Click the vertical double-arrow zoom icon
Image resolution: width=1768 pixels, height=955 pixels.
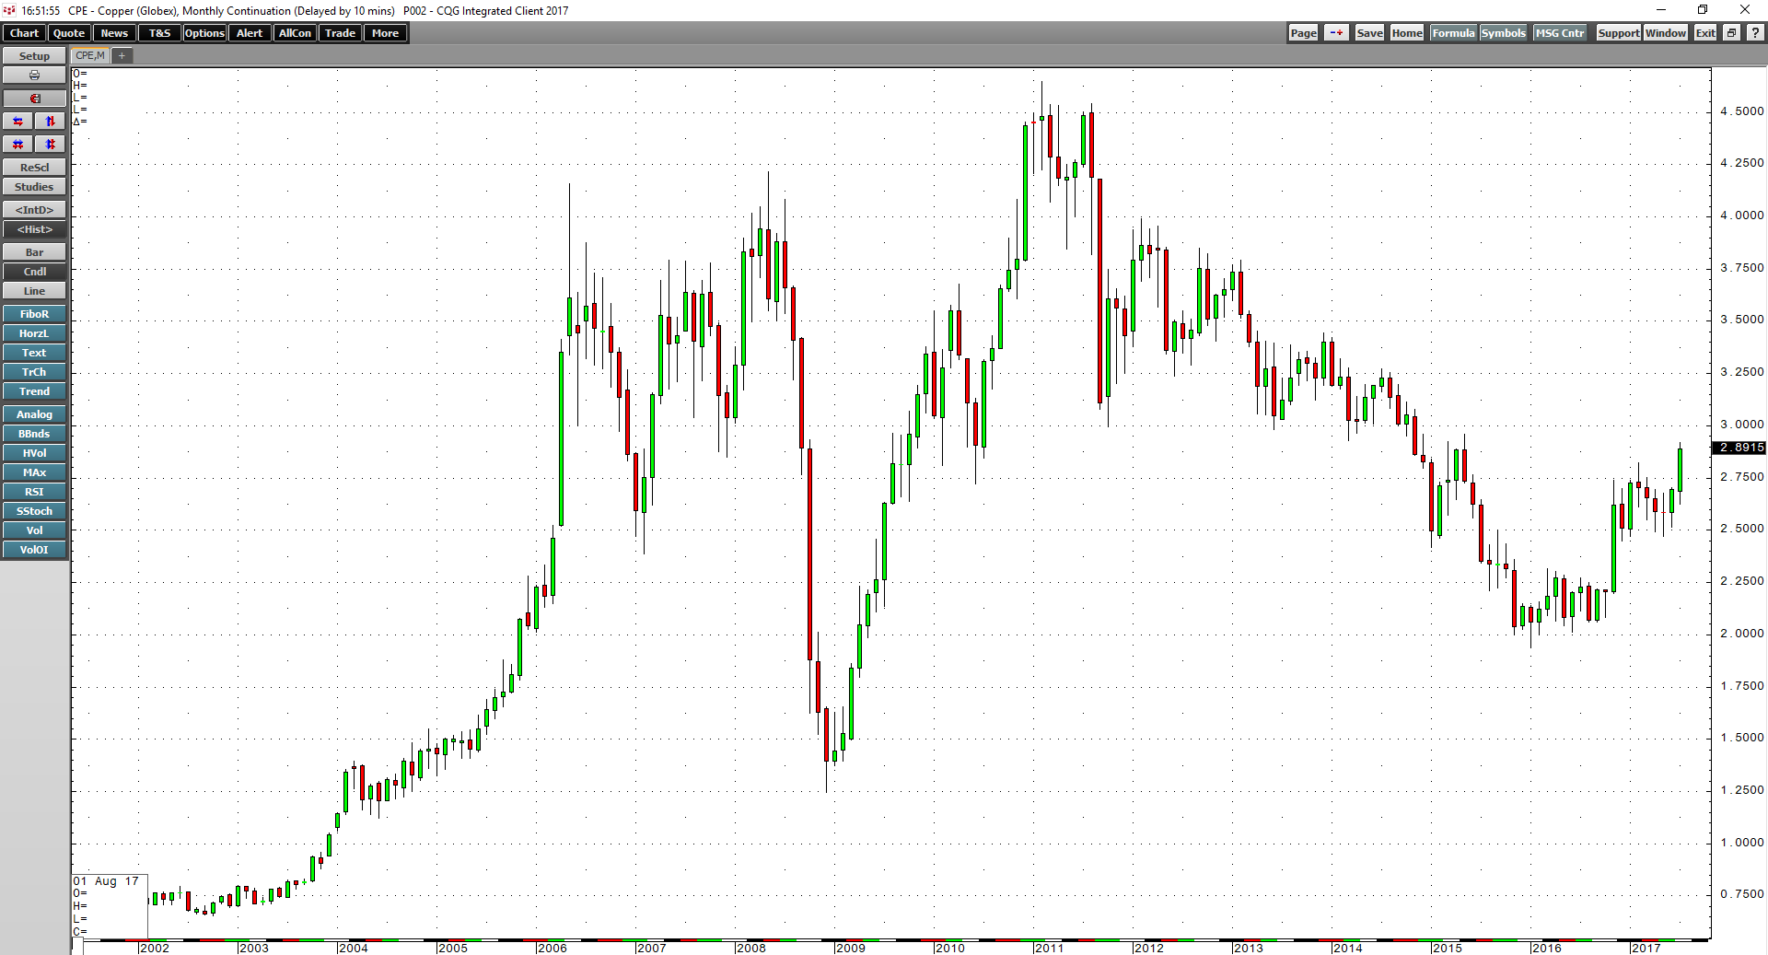pos(50,121)
